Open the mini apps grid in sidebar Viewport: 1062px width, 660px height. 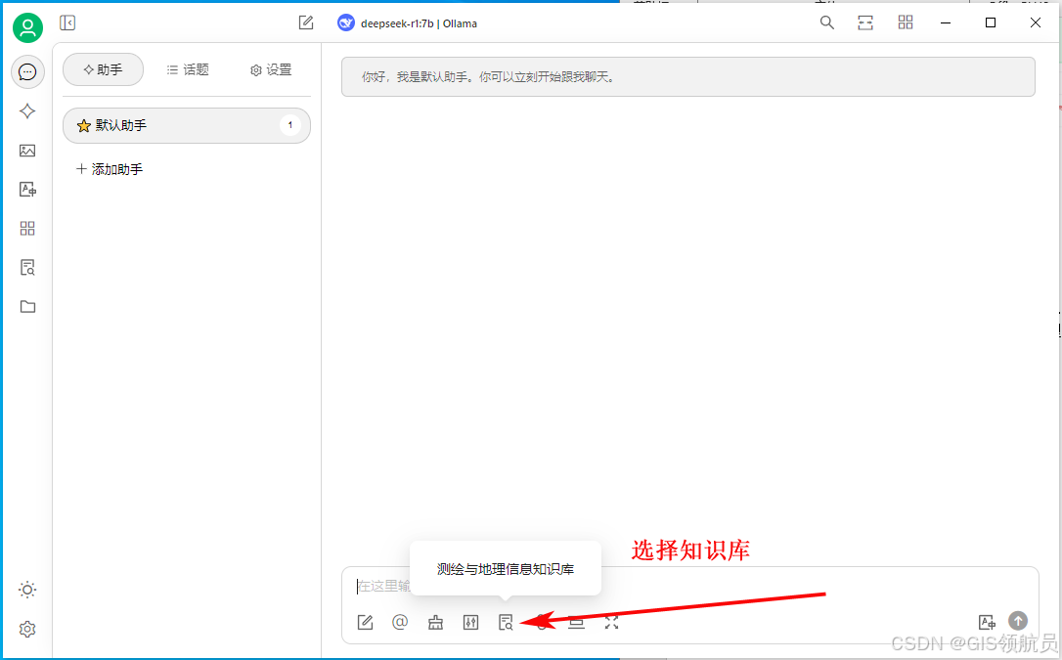[27, 229]
